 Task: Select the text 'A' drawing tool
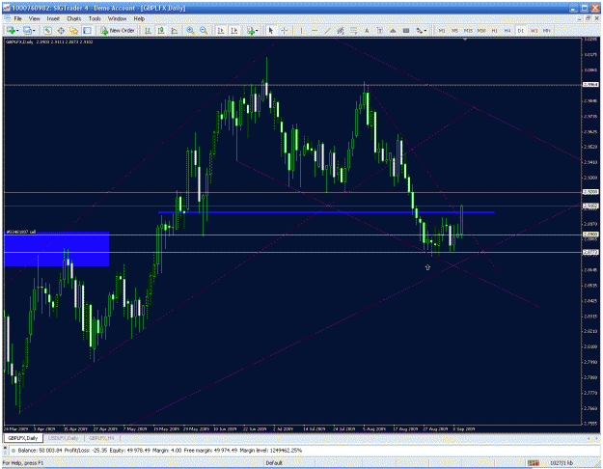tap(367, 30)
